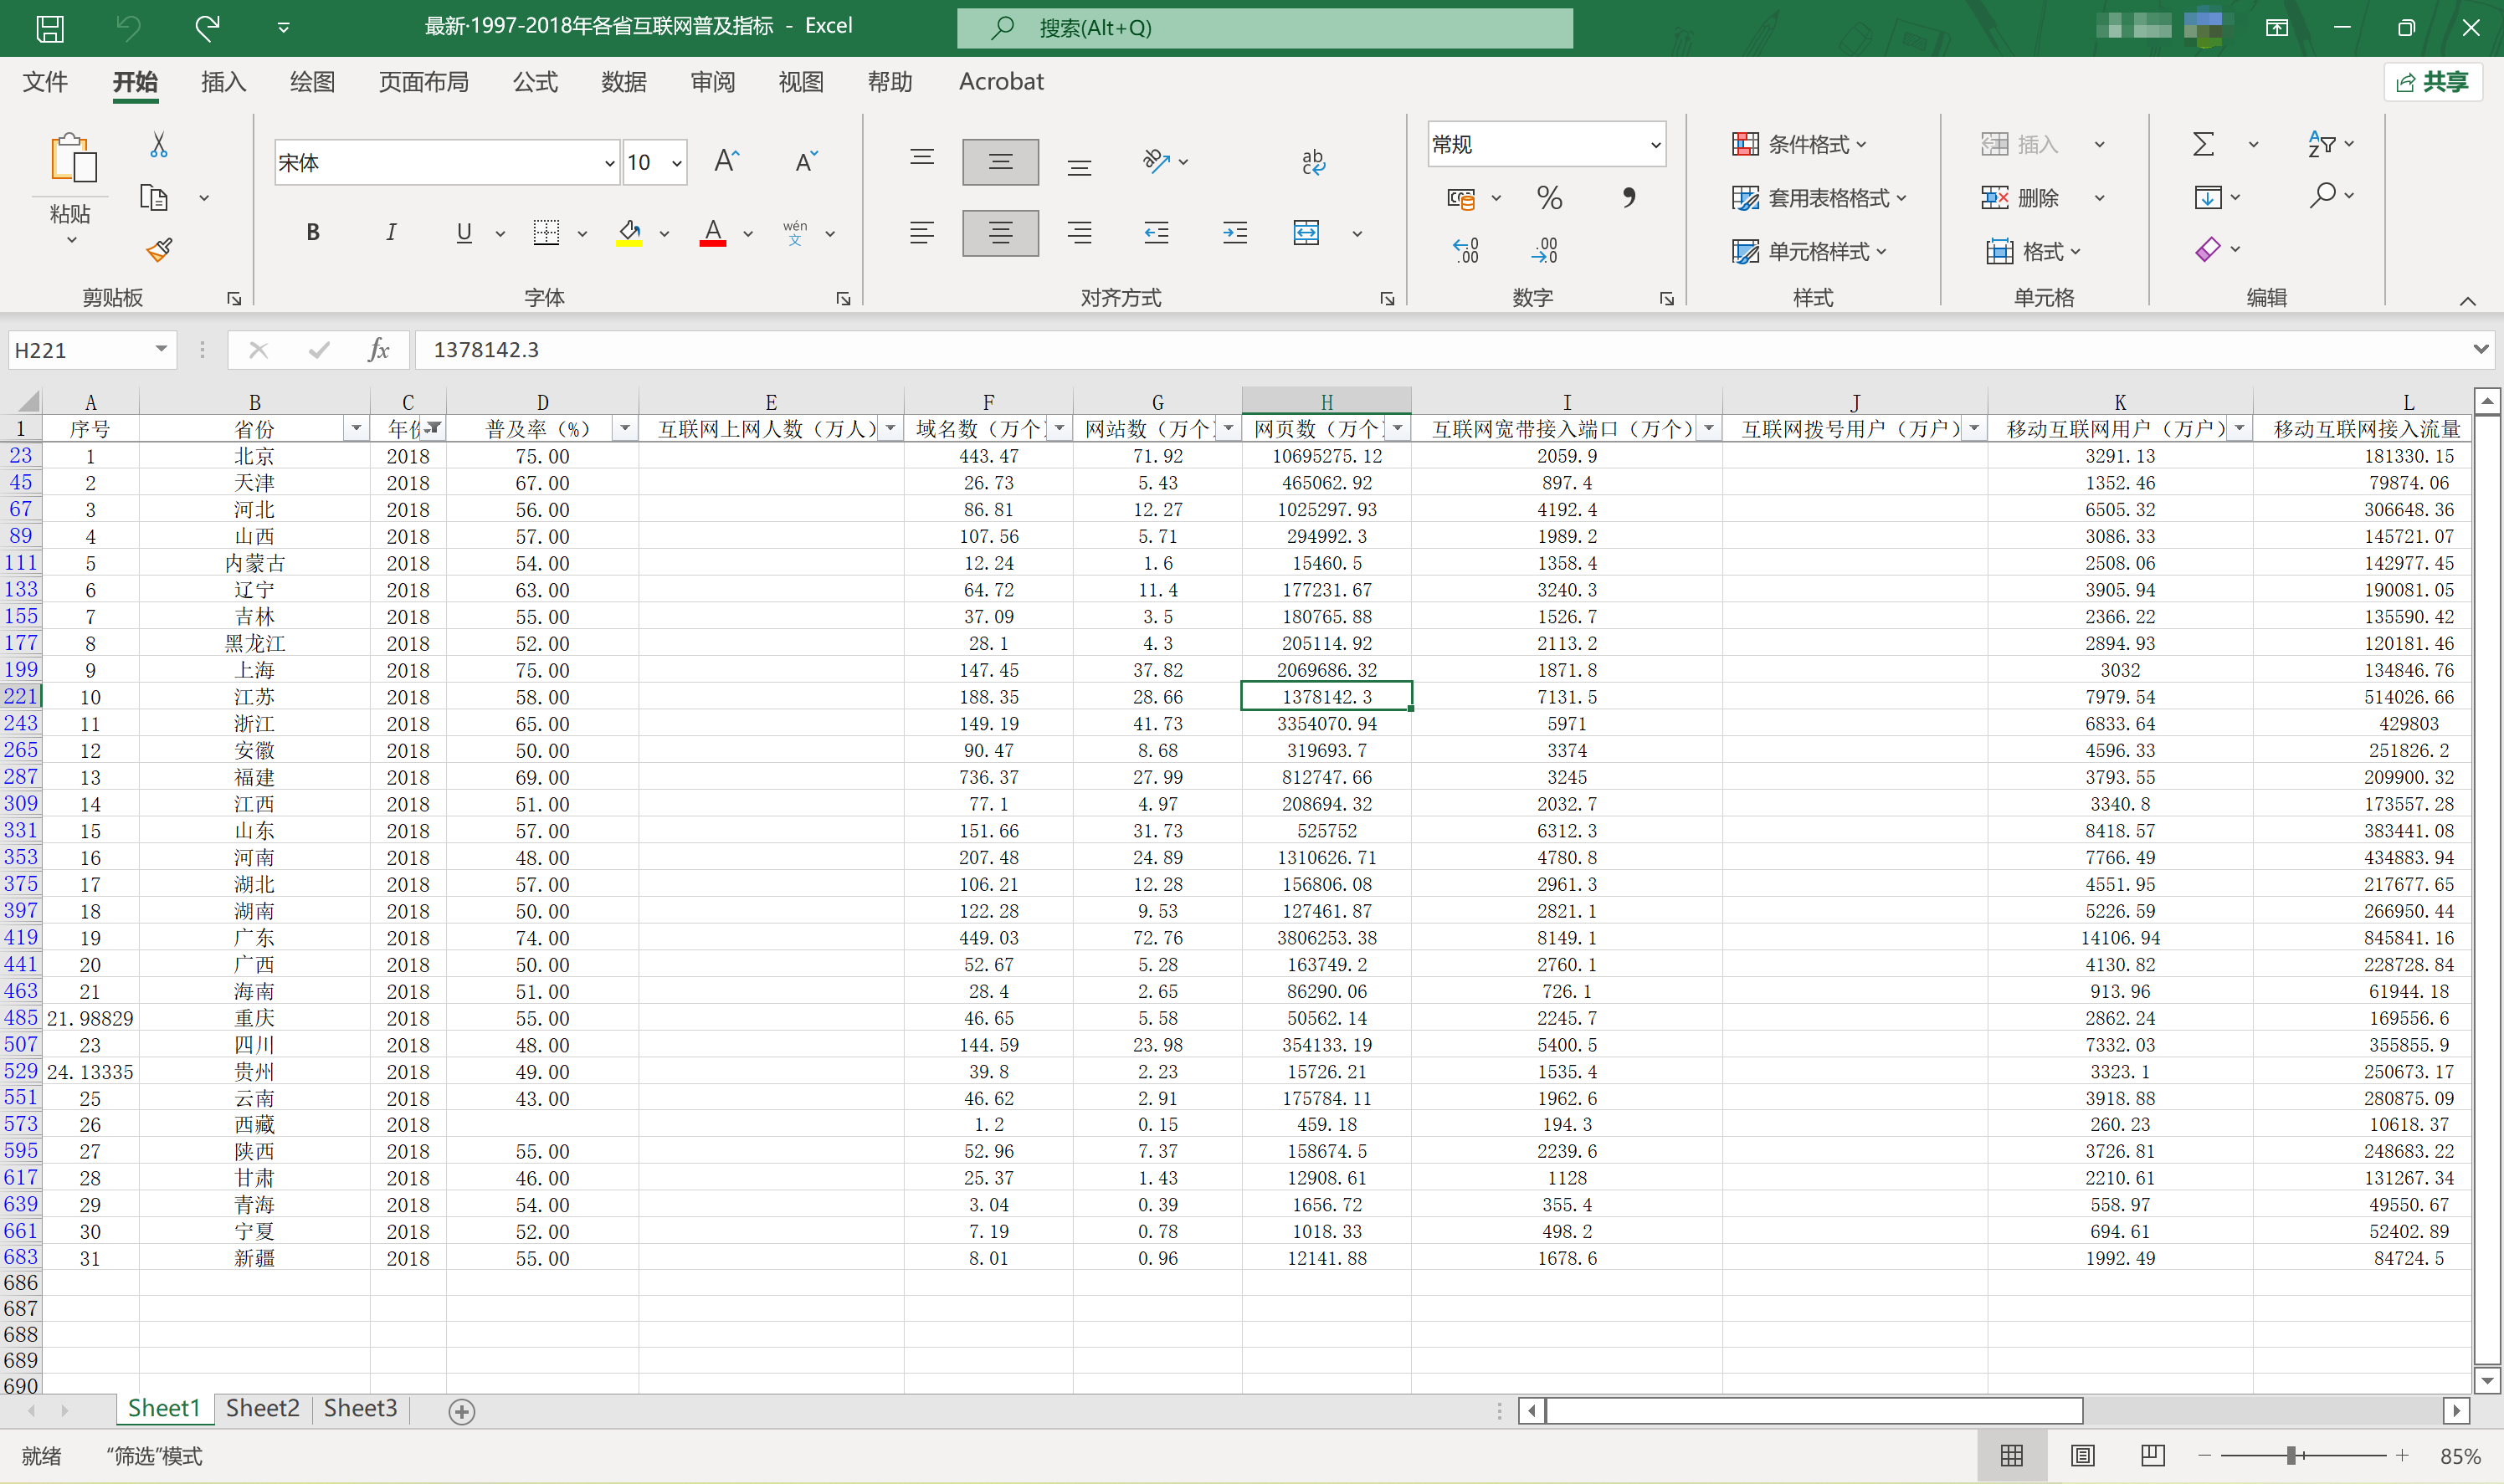Click the Format Painter brush icon

159,249
